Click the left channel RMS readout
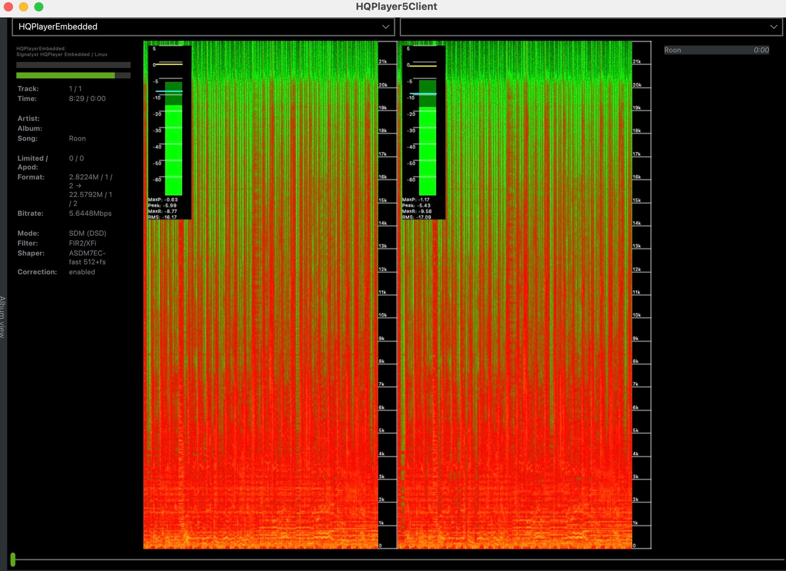The image size is (786, 571). pyautogui.click(x=163, y=217)
